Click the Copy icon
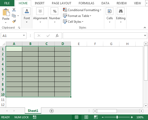This screenshot has width=148, height=120. pos(14,16)
